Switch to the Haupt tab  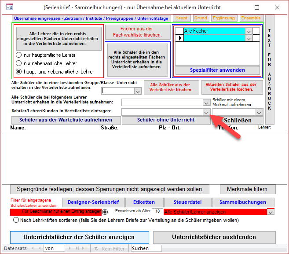point(181,18)
